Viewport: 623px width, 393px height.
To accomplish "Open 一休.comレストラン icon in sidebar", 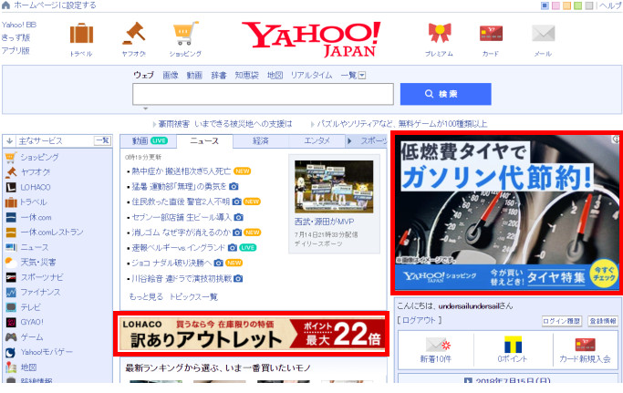I will pyautogui.click(x=11, y=233).
